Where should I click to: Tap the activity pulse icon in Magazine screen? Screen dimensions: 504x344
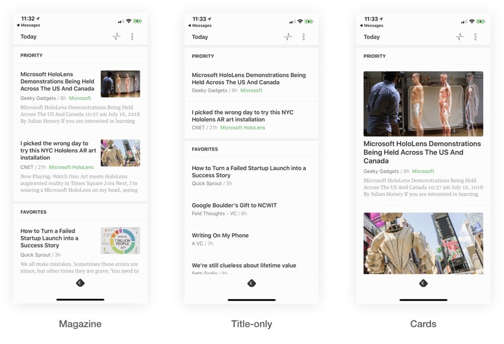pos(116,36)
